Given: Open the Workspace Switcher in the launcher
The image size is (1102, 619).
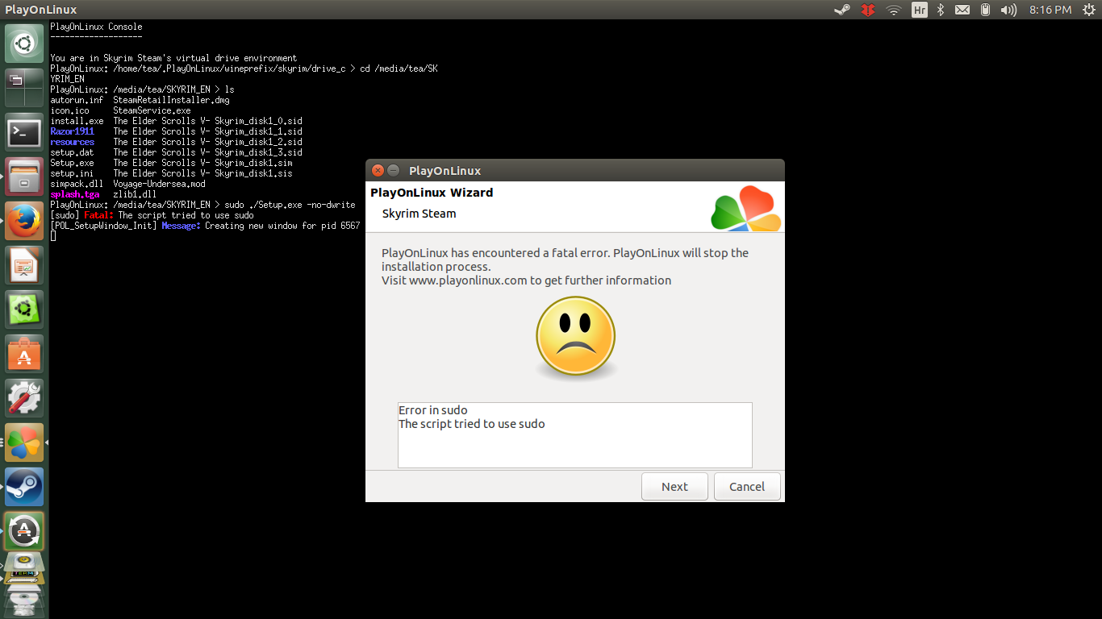Looking at the screenshot, I should pyautogui.click(x=24, y=87).
